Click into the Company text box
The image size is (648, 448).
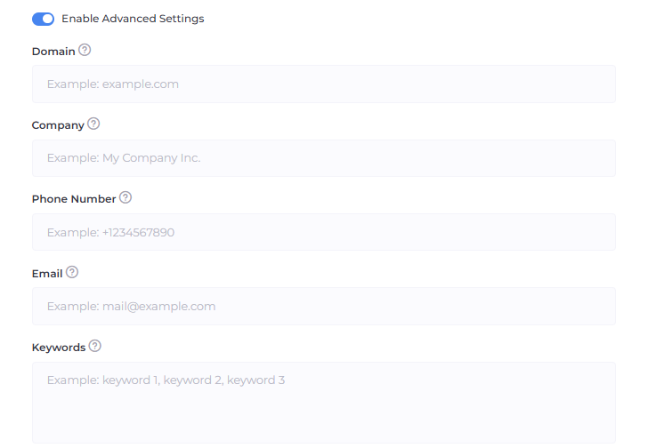[x=324, y=158]
